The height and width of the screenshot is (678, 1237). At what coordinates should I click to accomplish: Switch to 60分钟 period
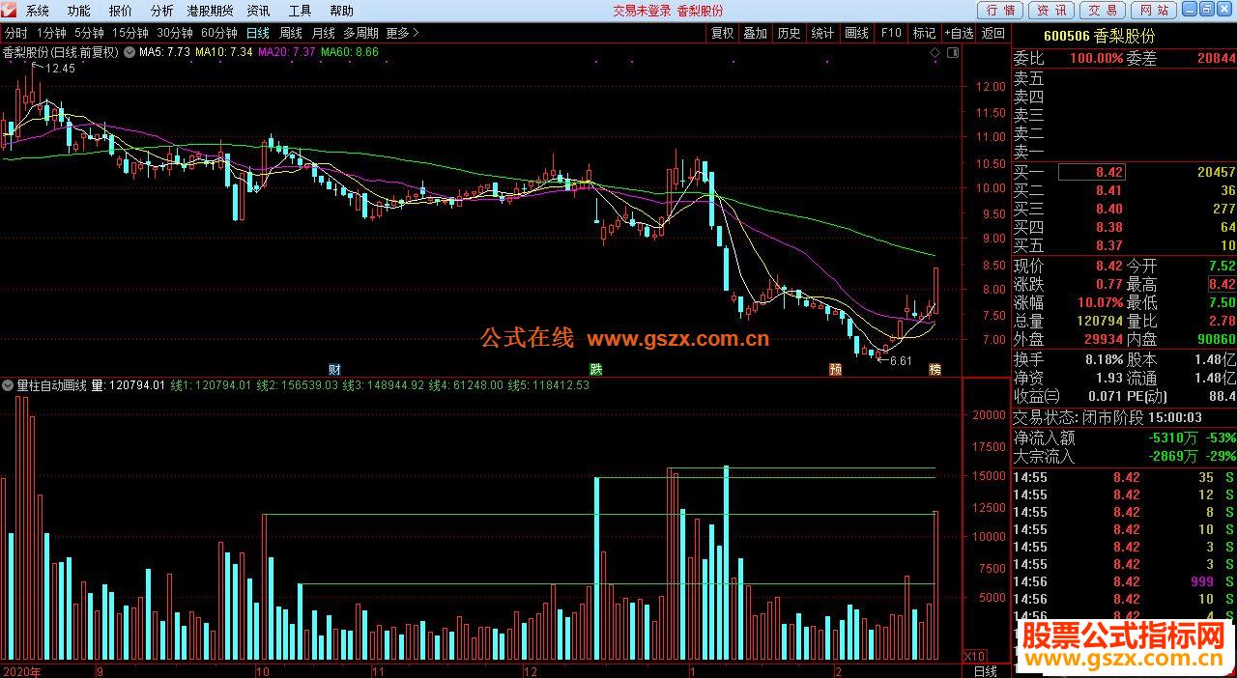pyautogui.click(x=219, y=32)
